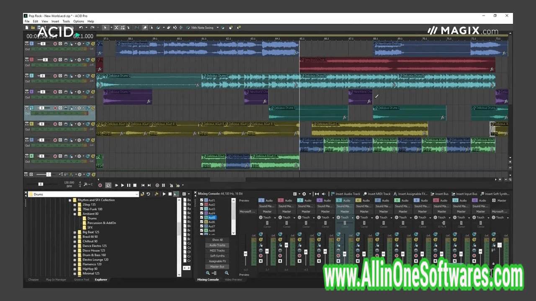Image resolution: width=536 pixels, height=301 pixels.
Task: Expand the Big Beat 125 folder
Action: click(x=75, y=232)
